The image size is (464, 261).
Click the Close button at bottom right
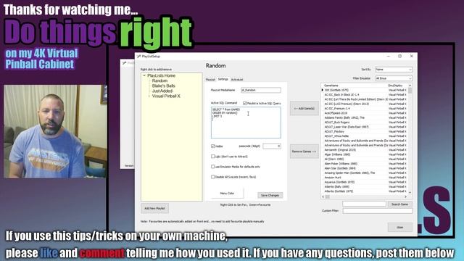pyautogui.click(x=399, y=227)
